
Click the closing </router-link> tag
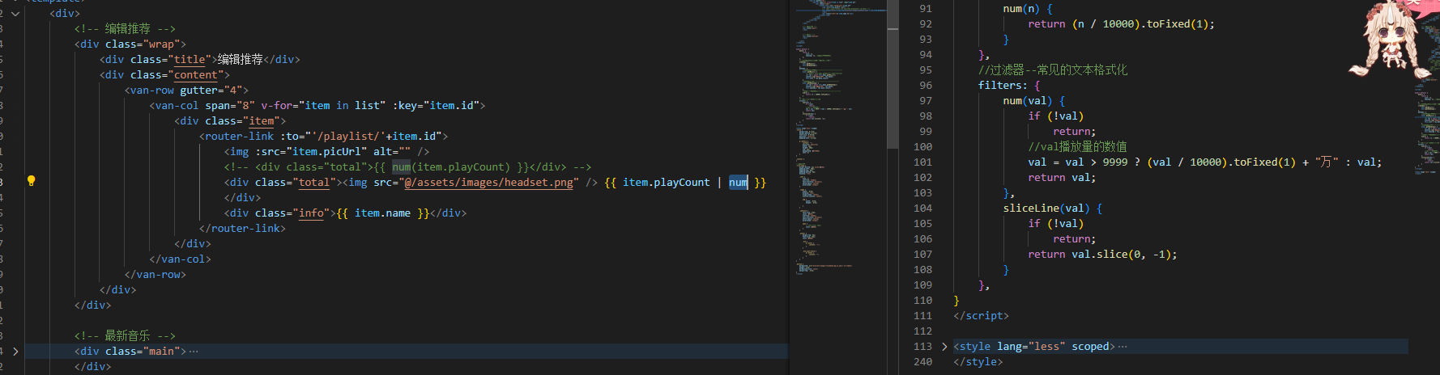[x=242, y=228]
